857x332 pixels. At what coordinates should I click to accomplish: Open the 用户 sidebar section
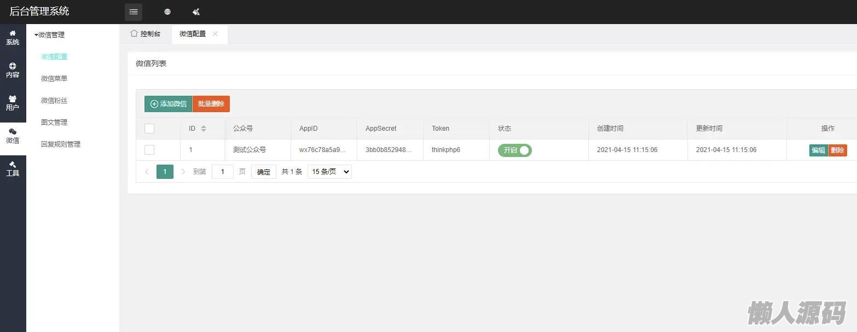[13, 103]
